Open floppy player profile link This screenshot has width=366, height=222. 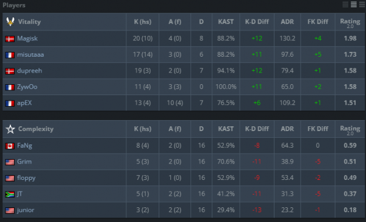pyautogui.click(x=26, y=178)
